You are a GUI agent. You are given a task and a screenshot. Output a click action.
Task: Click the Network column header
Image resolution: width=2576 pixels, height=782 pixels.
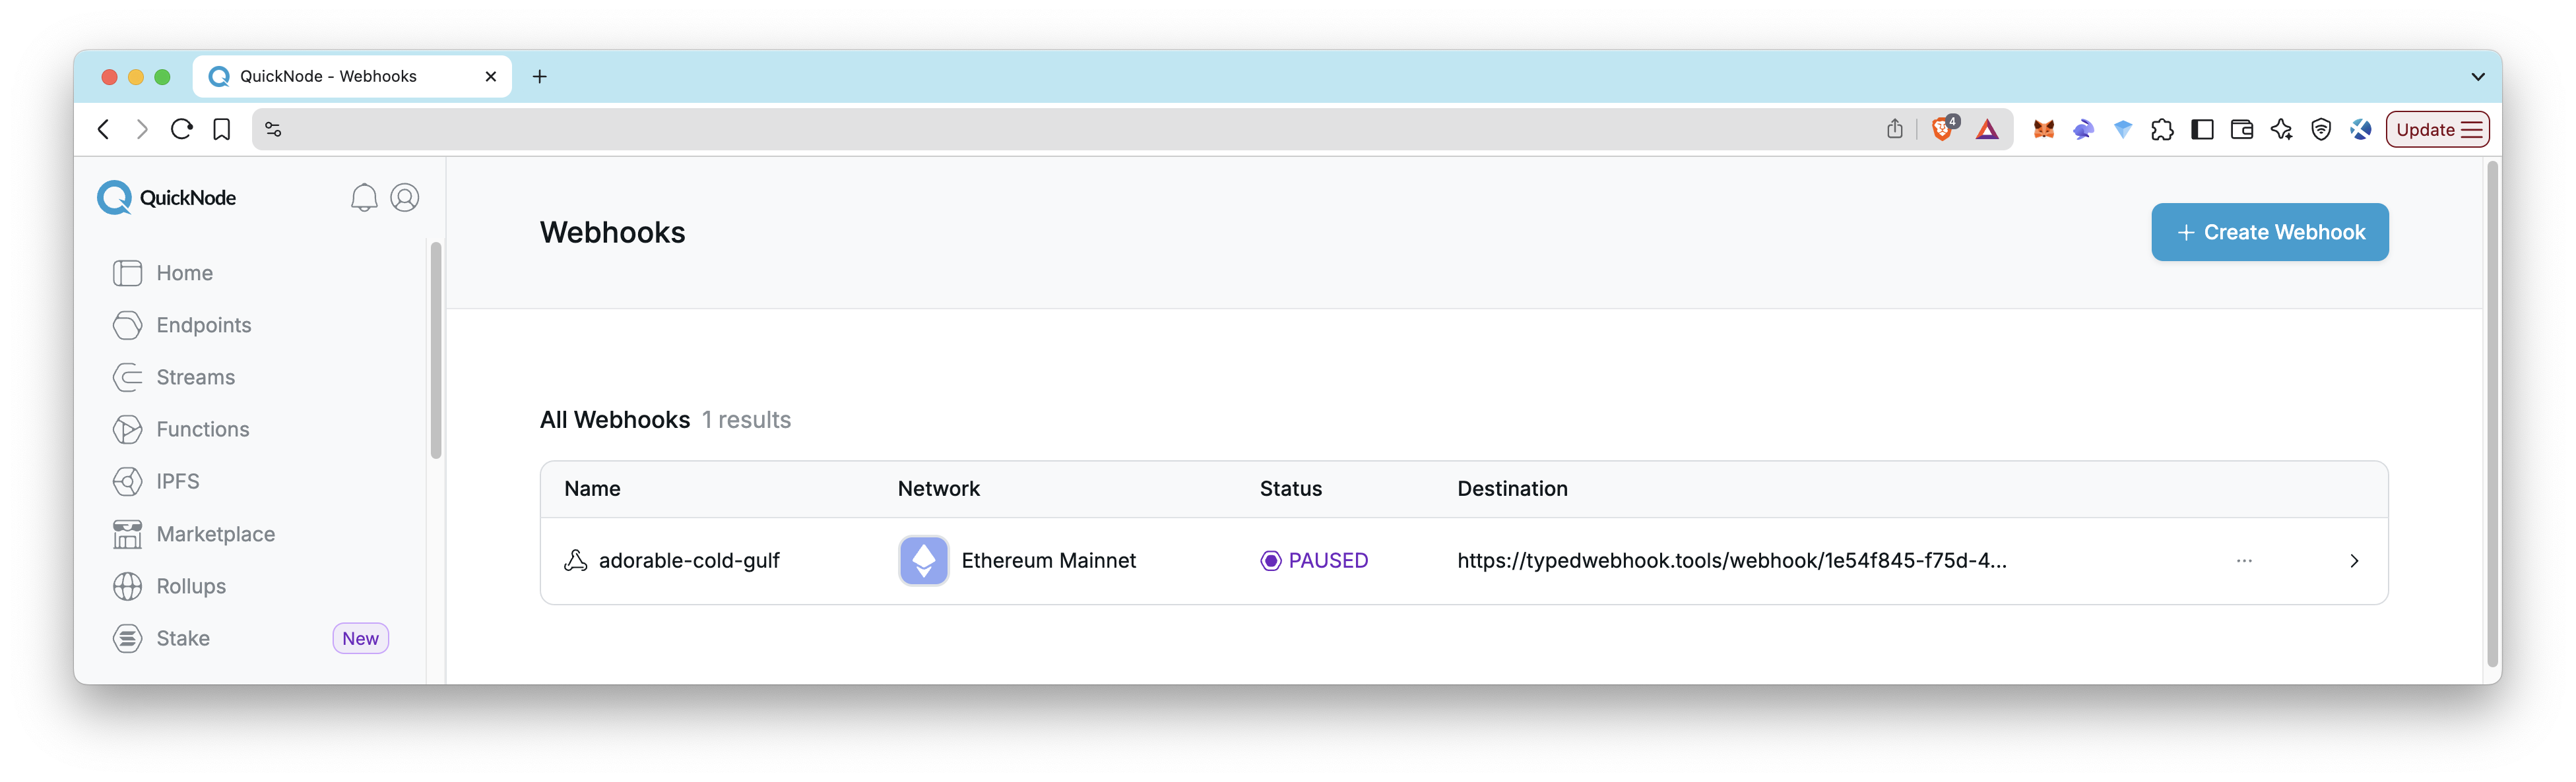938,489
